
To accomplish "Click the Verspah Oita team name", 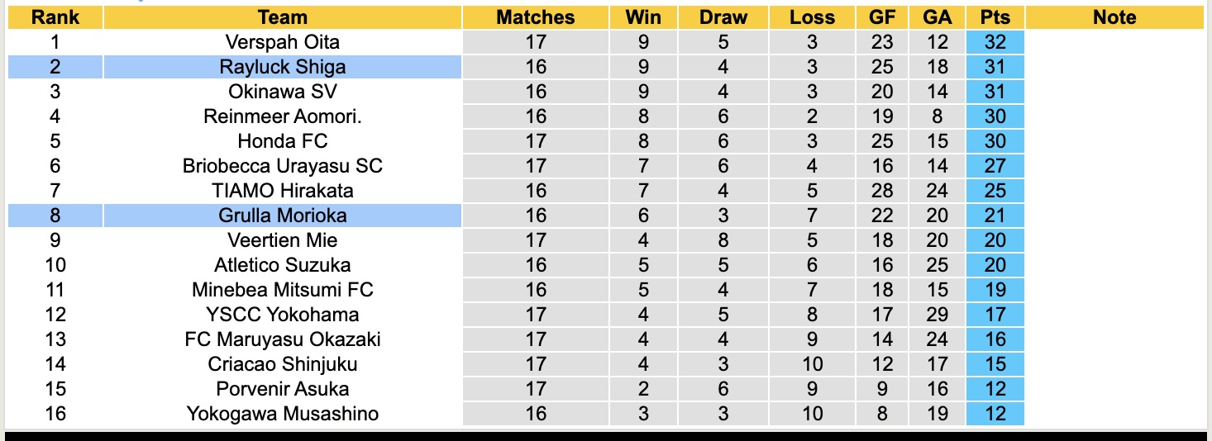I will click(x=283, y=42).
